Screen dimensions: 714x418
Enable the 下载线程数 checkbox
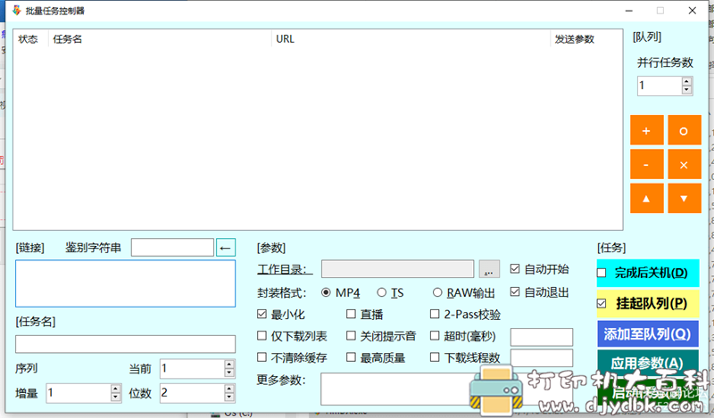435,357
